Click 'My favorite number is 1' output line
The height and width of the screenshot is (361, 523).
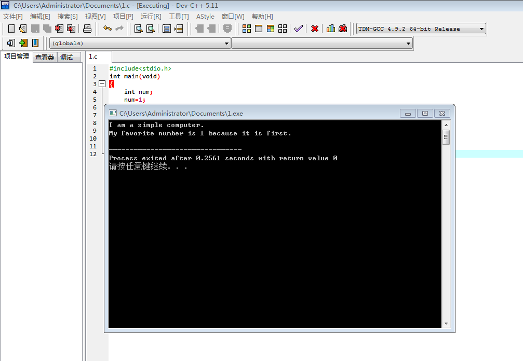200,133
